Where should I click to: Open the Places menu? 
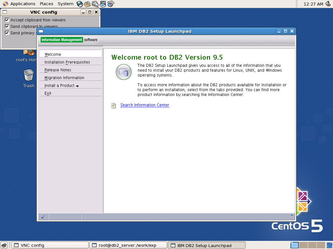[x=47, y=4]
